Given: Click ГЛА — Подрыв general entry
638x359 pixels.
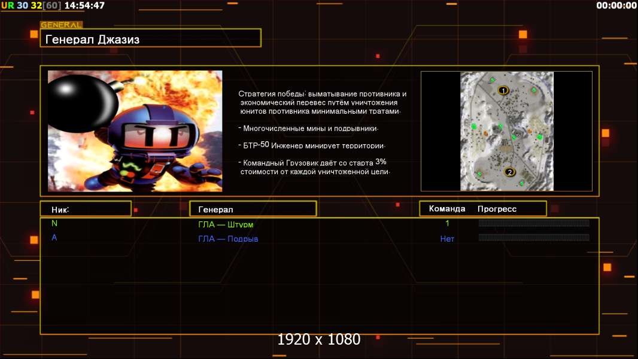Looking at the screenshot, I should tap(228, 239).
